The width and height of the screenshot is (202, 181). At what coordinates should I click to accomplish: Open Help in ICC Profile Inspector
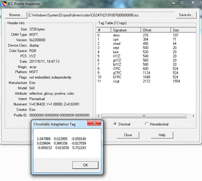point(162,135)
